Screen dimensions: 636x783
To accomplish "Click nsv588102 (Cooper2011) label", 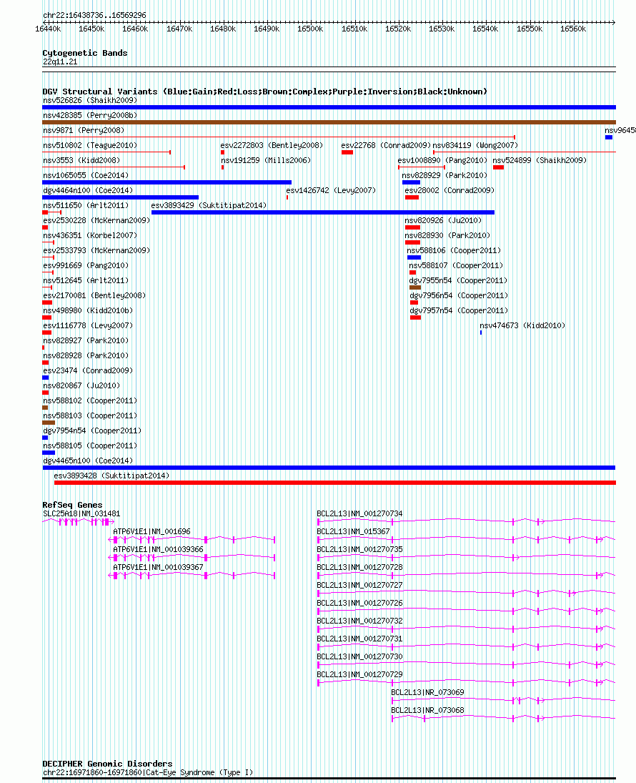I will point(90,400).
